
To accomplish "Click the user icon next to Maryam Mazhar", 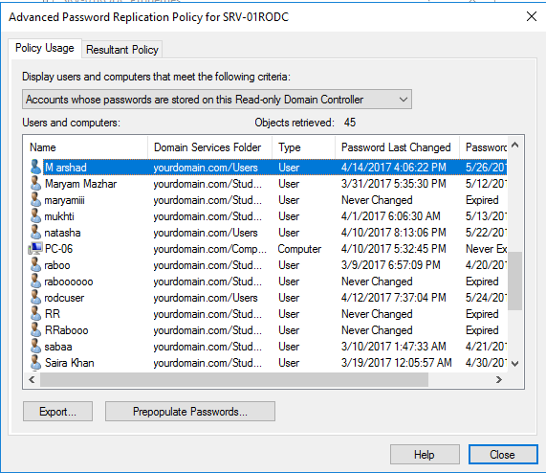I will coord(35,183).
